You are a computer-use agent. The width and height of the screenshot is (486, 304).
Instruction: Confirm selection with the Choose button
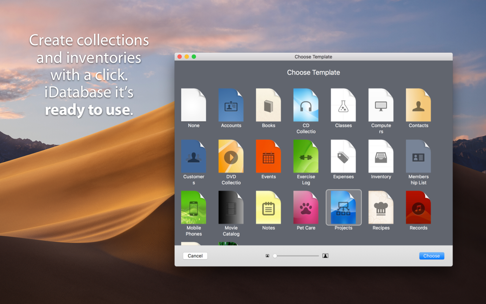(x=432, y=256)
